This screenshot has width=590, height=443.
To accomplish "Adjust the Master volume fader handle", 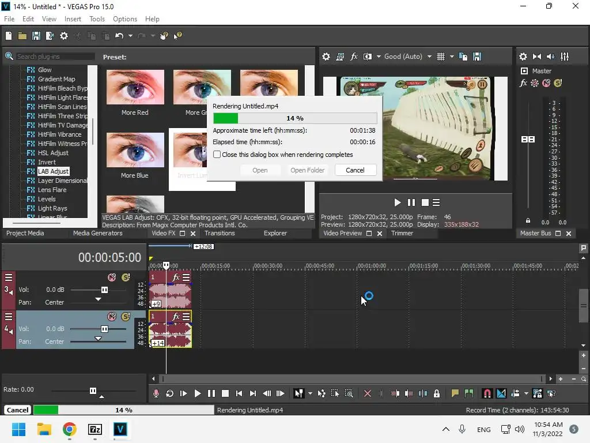I will 528,140.
